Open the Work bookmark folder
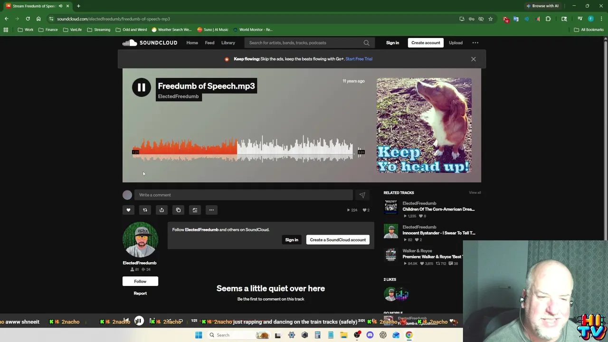Image resolution: width=608 pixels, height=342 pixels. 25,29
